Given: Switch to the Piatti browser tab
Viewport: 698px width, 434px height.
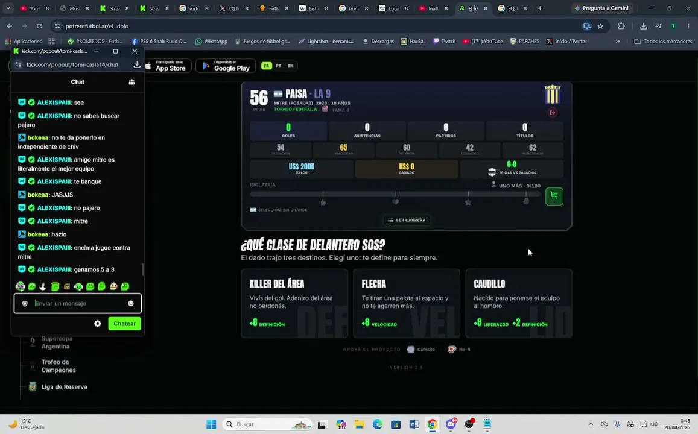Looking at the screenshot, I should [x=433, y=8].
